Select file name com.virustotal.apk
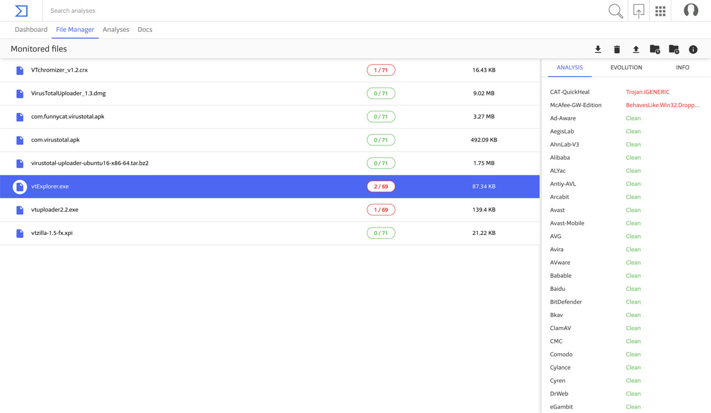Viewport: 711px width, 413px height. 56,140
